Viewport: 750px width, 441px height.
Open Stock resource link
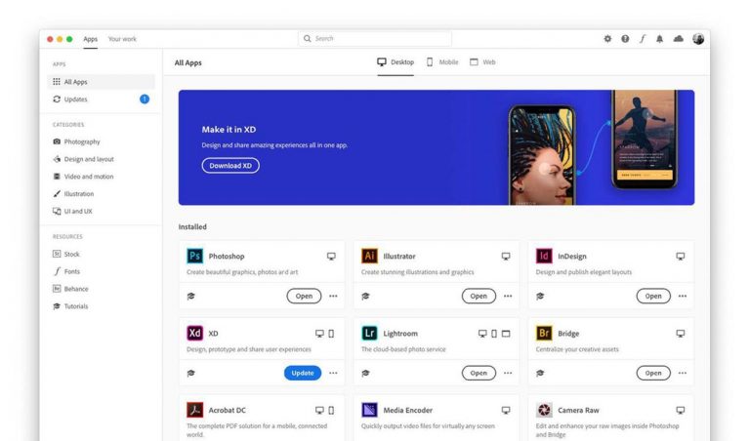pos(66,255)
